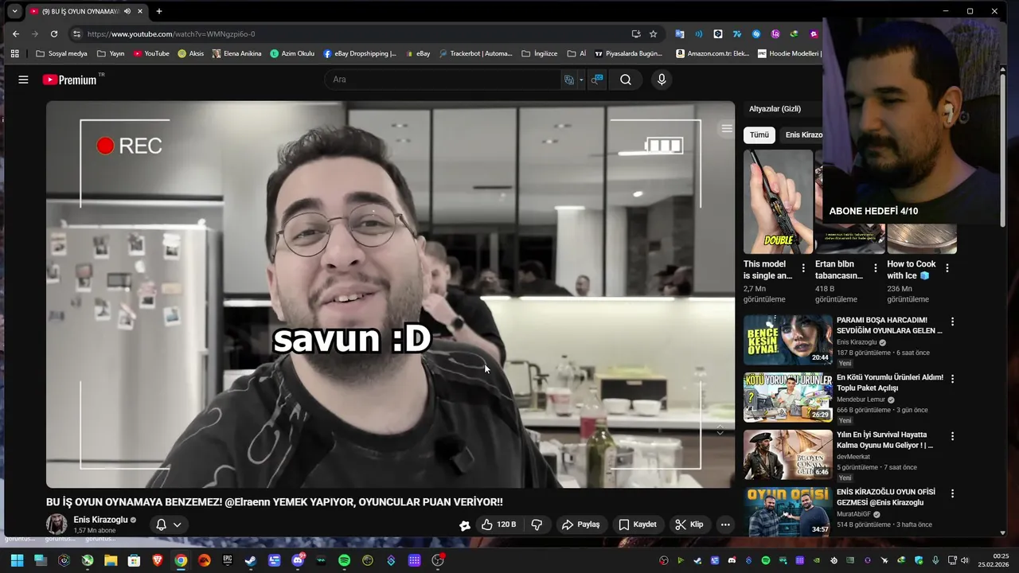This screenshot has width=1019, height=573.
Task: Open options for 'This model is single' short
Action: click(803, 268)
